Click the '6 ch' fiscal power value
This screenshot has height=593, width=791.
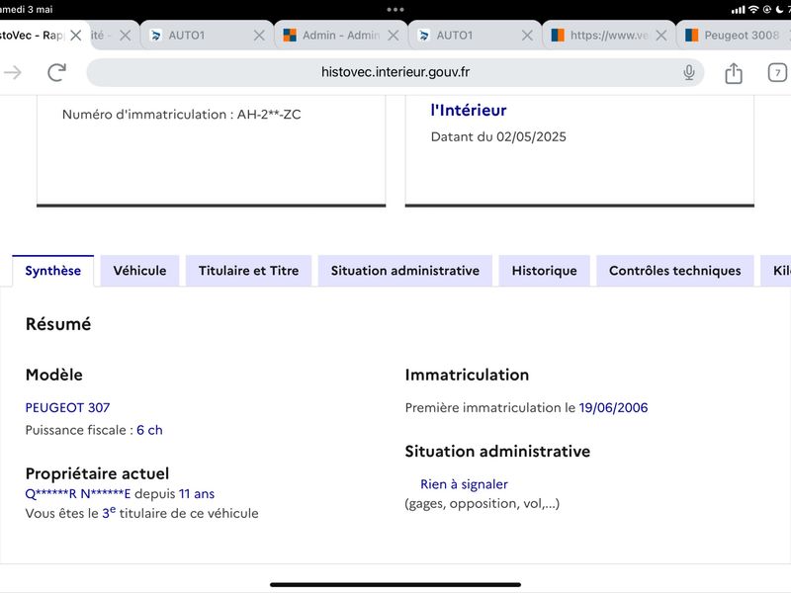tap(149, 430)
